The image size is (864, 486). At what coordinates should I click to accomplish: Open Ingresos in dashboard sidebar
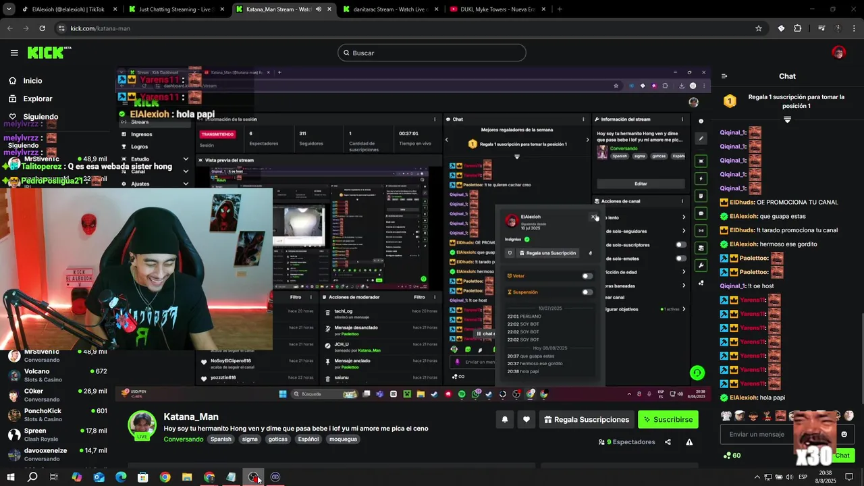[142, 134]
